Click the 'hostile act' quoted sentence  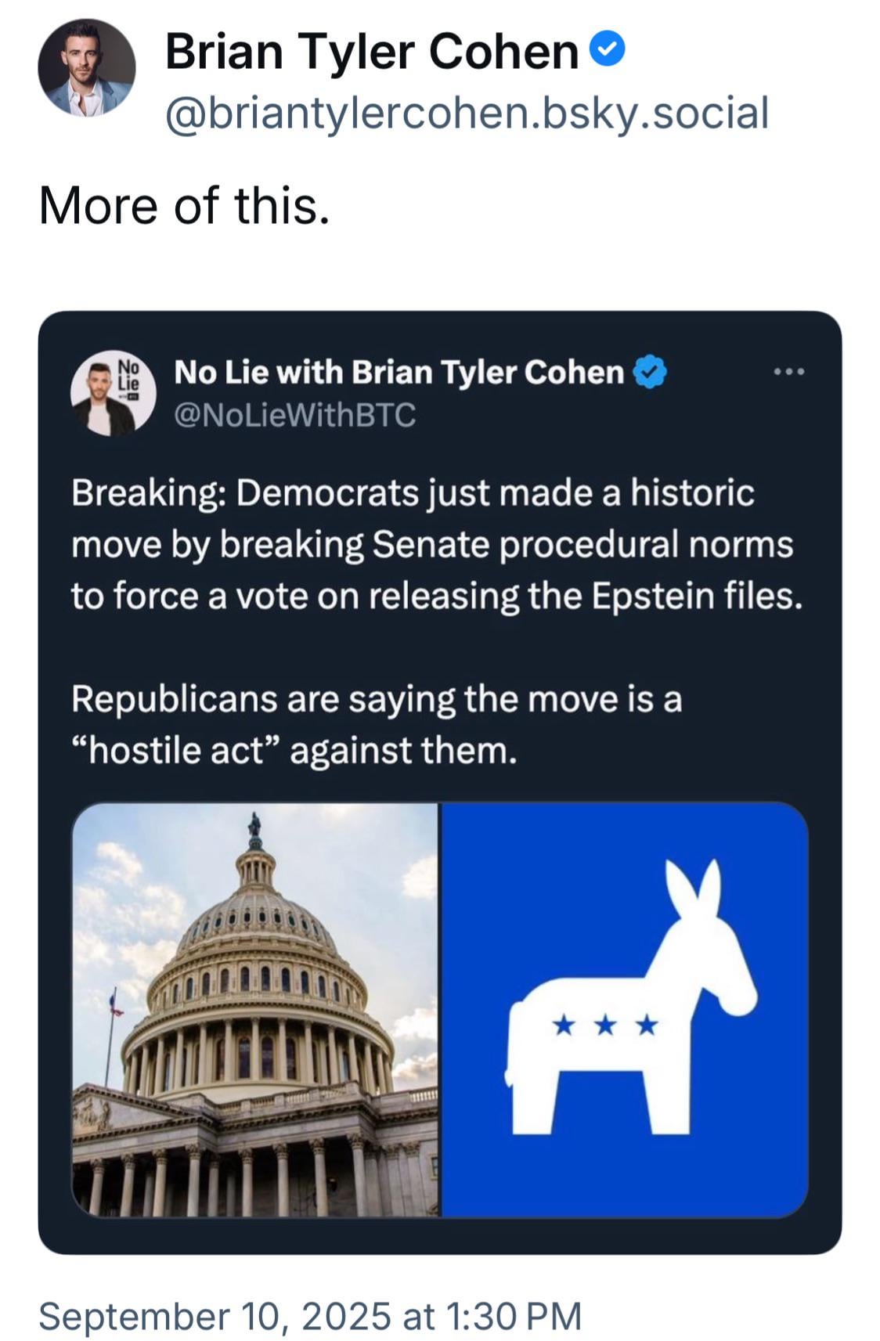[377, 724]
